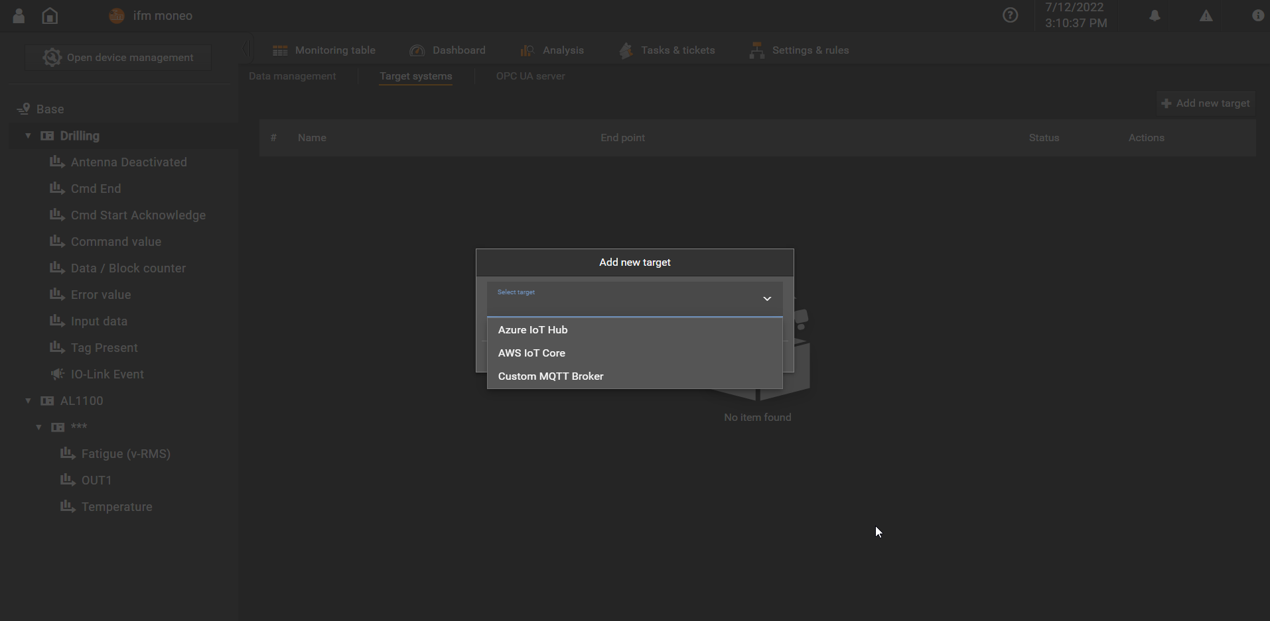Click Open device management button
1270x621 pixels.
click(119, 58)
